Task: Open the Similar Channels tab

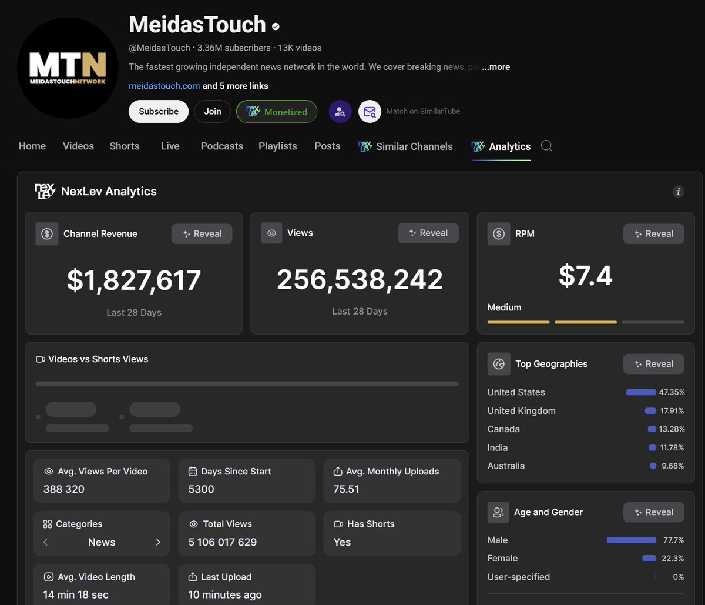Action: pyautogui.click(x=405, y=146)
